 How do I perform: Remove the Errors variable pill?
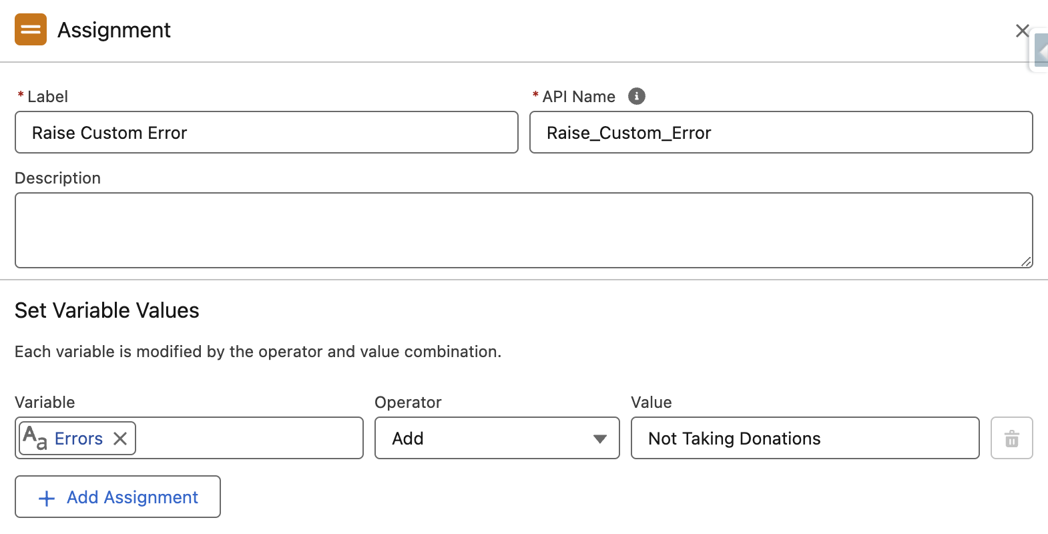coord(120,439)
